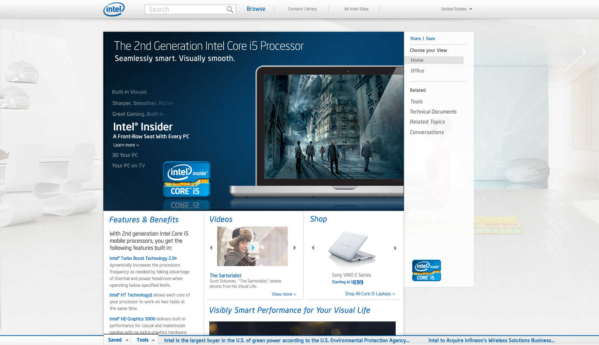Screen dimensions: 599x345
Task: Open The Sartorialist video title link
Action: point(225,275)
